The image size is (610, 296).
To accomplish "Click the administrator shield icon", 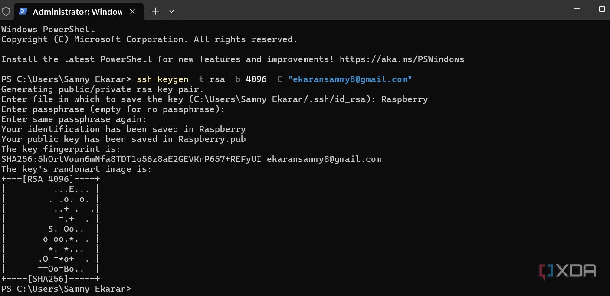I will coord(6,11).
